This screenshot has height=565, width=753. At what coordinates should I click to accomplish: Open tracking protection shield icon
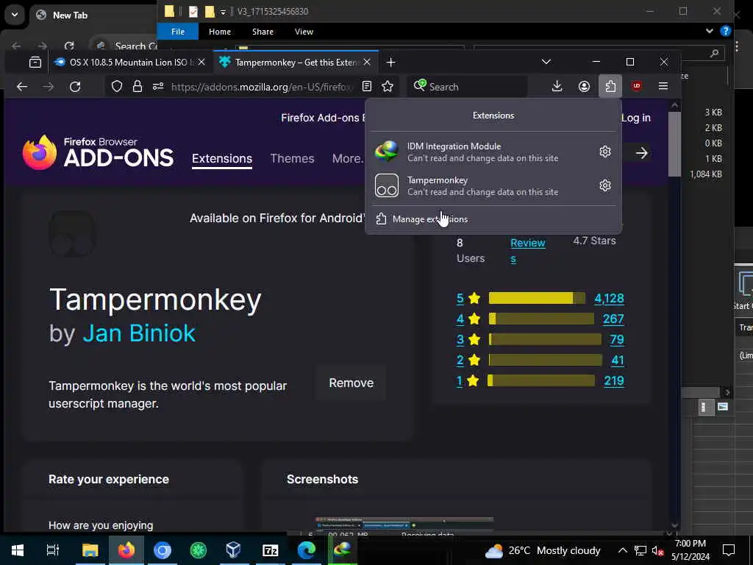pyautogui.click(x=117, y=87)
